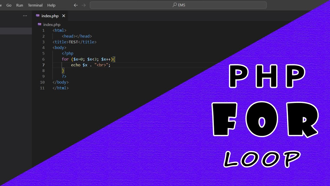This screenshot has height=186, width=330.
Task: Click the word TEST in the title tag
Action: click(73, 42)
